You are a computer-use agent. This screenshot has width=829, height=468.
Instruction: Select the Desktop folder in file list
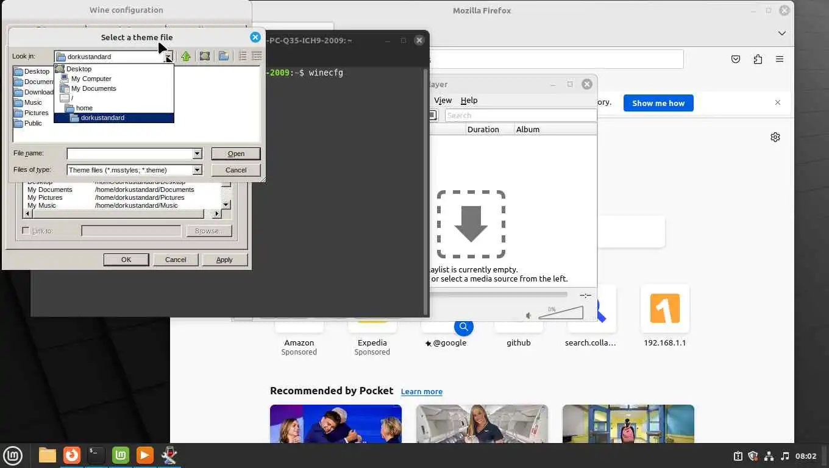[x=32, y=71]
